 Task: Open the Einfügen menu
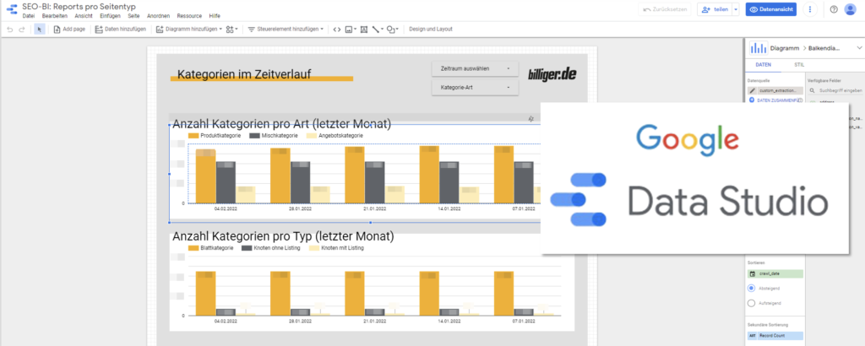click(110, 16)
